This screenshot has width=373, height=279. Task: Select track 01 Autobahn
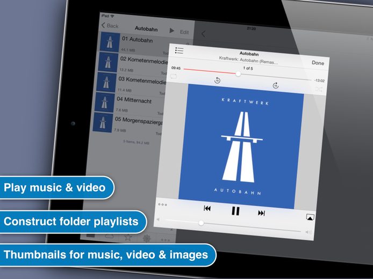145,43
